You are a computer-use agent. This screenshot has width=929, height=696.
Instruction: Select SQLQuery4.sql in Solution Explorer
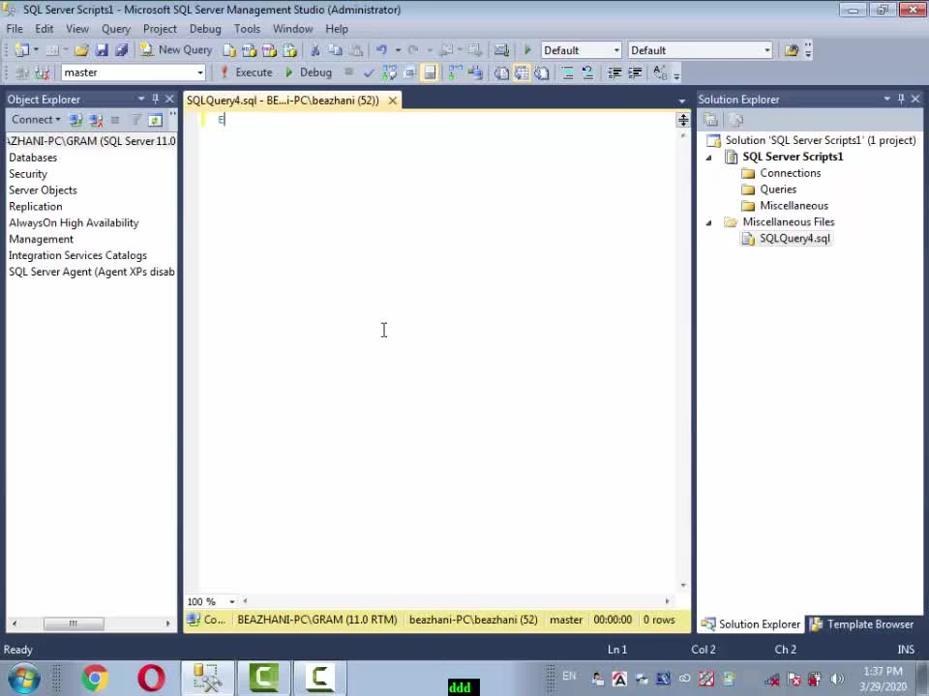coord(794,239)
